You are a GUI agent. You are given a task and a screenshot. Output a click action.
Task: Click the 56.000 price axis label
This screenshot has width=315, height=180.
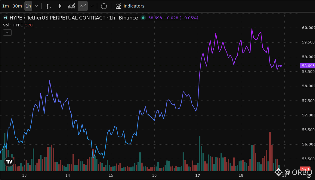point(308,144)
